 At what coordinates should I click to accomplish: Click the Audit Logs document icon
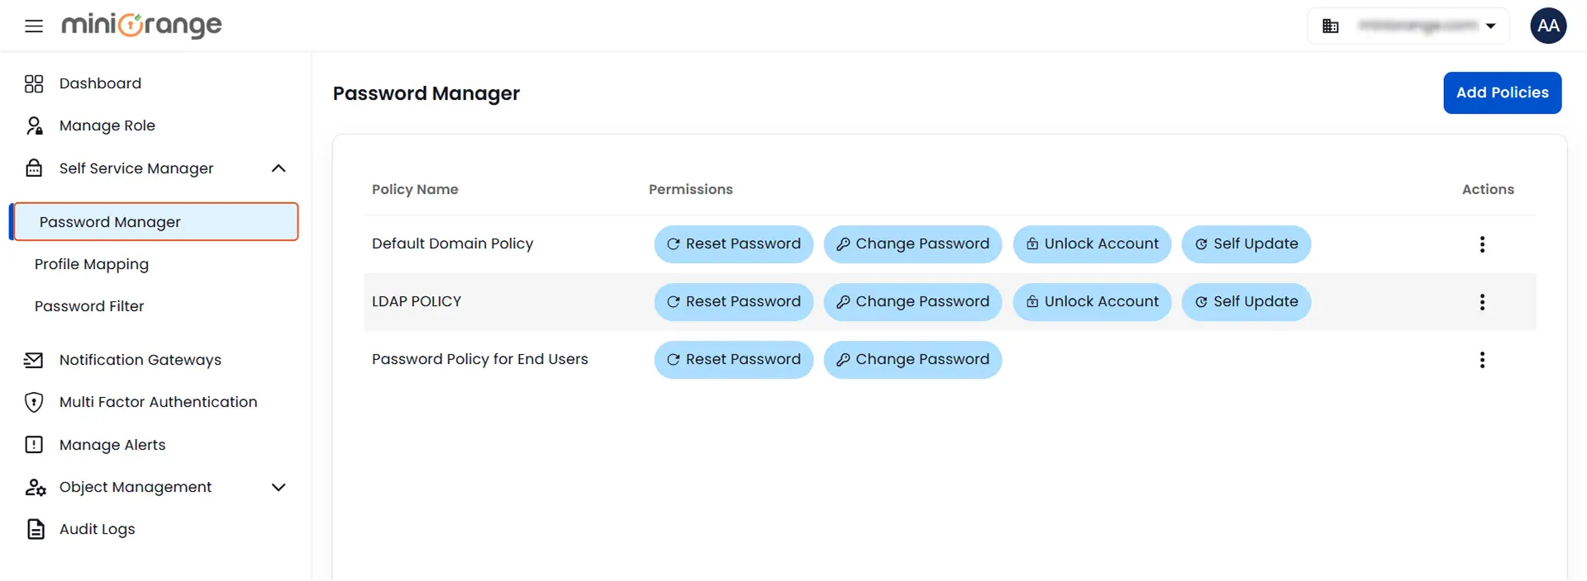tap(34, 528)
